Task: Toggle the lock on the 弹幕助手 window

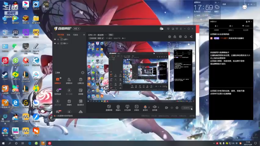Action: tap(247, 21)
